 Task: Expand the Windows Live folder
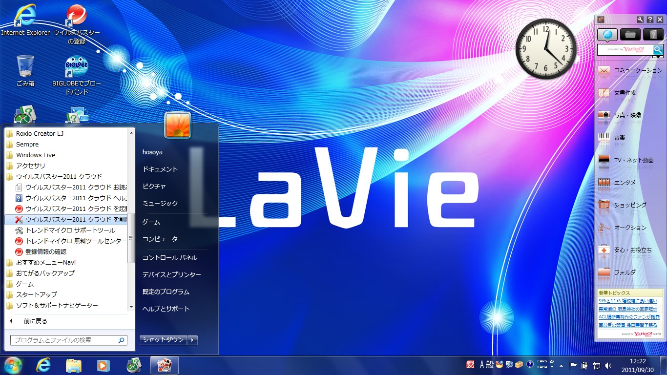coord(66,155)
